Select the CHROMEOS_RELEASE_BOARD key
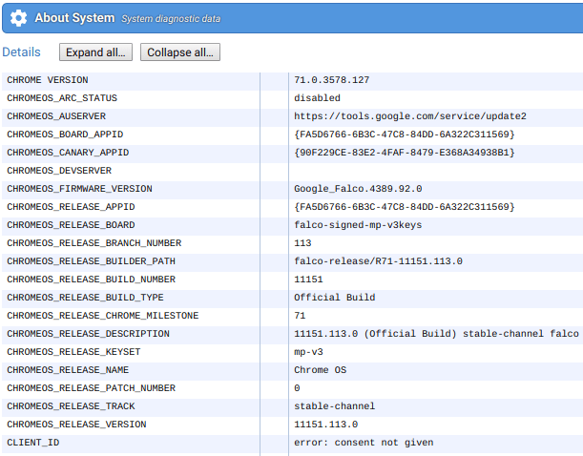Screen dimensions: 583x456 pos(71,225)
